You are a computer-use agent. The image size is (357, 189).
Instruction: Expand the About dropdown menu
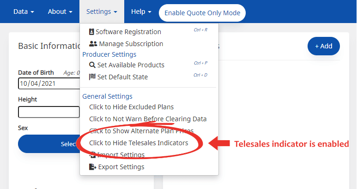(x=60, y=12)
